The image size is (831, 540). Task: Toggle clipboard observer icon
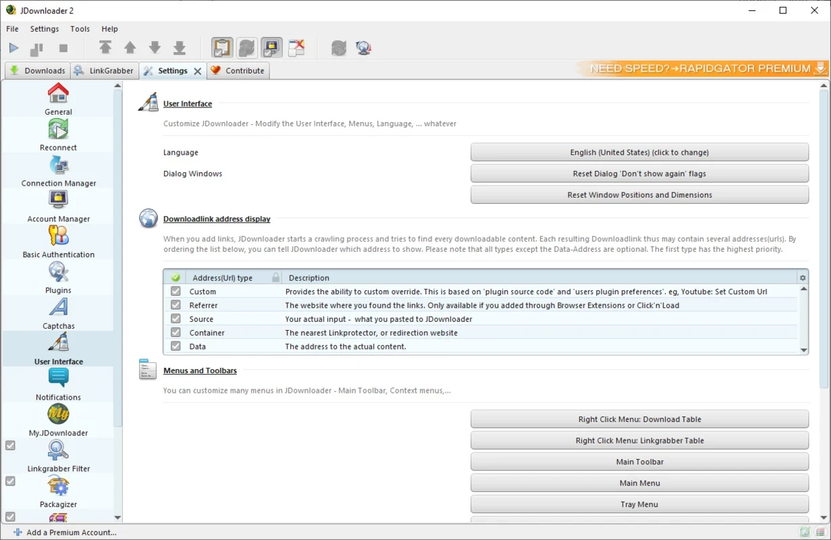tap(223, 47)
